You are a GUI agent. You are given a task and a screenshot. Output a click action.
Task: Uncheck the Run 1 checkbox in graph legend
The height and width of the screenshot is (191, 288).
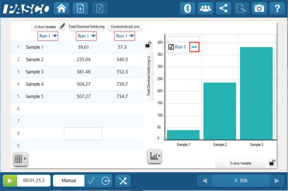coord(171,47)
